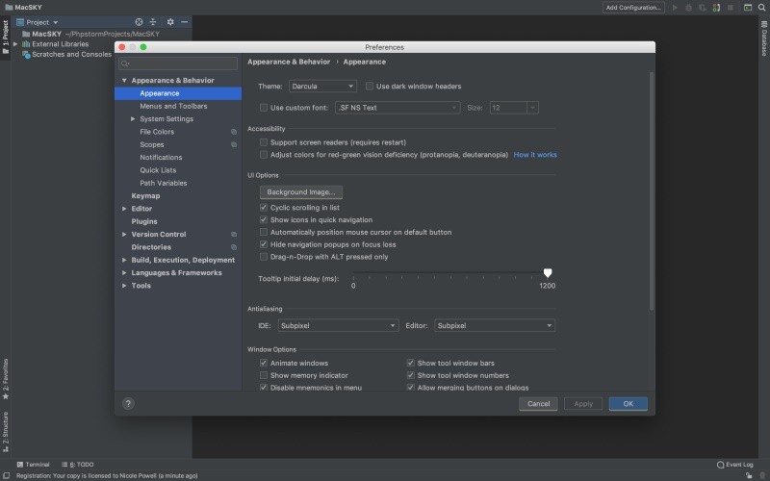Expand the Editor settings section
The width and height of the screenshot is (770, 481).
(x=124, y=209)
